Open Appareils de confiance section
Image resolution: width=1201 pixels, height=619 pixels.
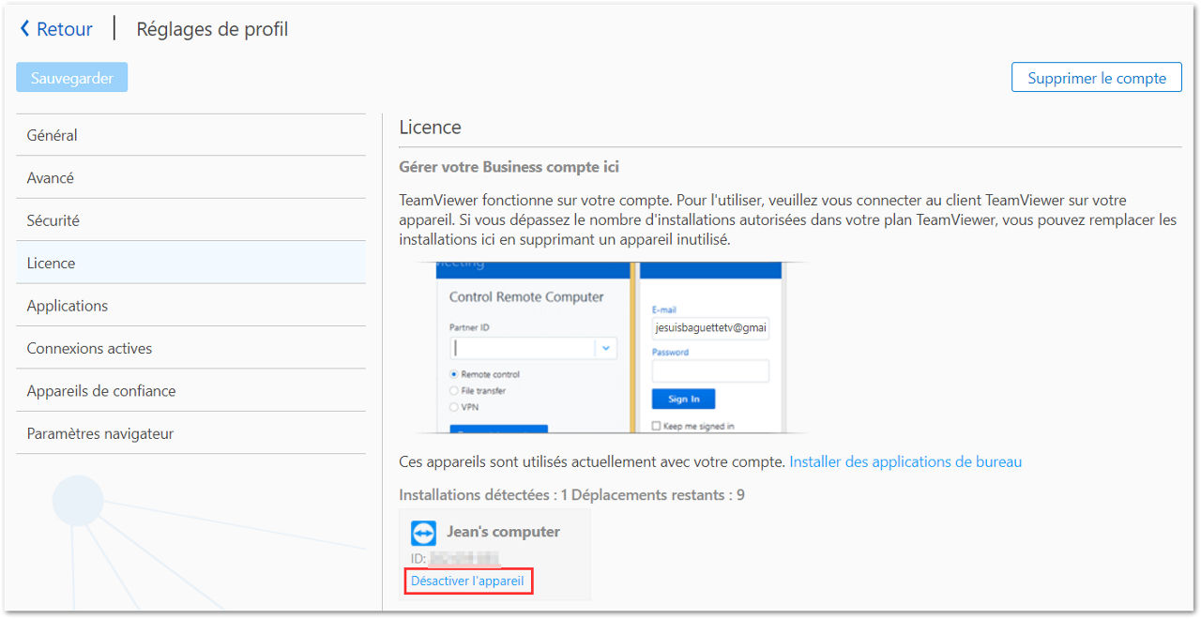point(190,391)
